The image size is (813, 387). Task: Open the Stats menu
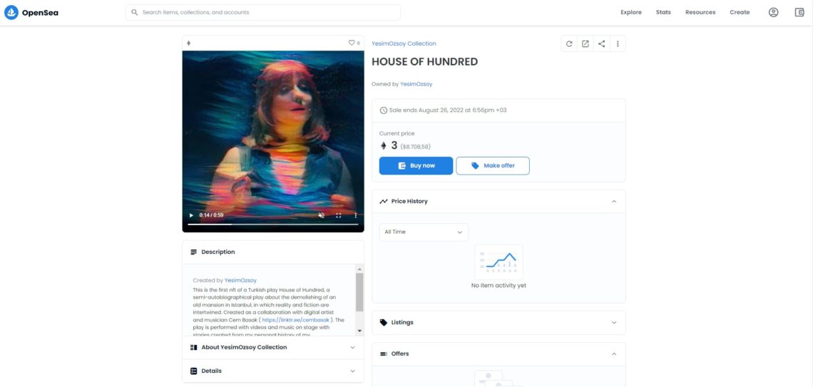663,12
